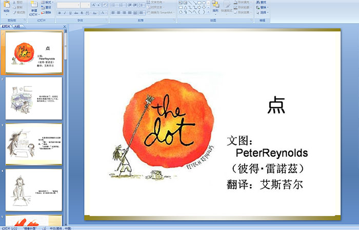359x230 pixels.
Task: Click the Distributed alignment icon
Action: [135, 13]
